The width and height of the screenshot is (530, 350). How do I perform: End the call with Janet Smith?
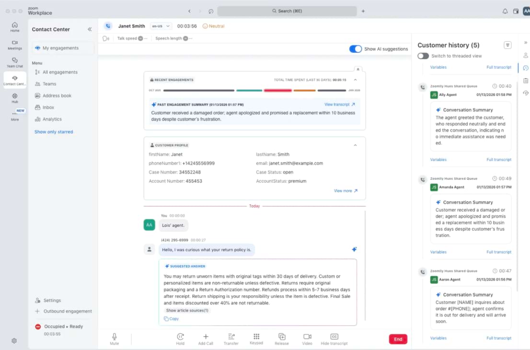pyautogui.click(x=398, y=339)
